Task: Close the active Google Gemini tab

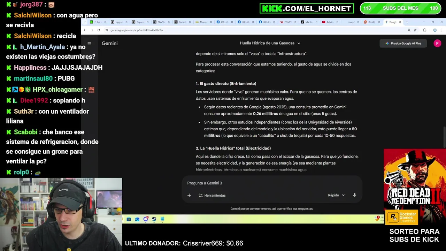Action: click(x=400, y=22)
